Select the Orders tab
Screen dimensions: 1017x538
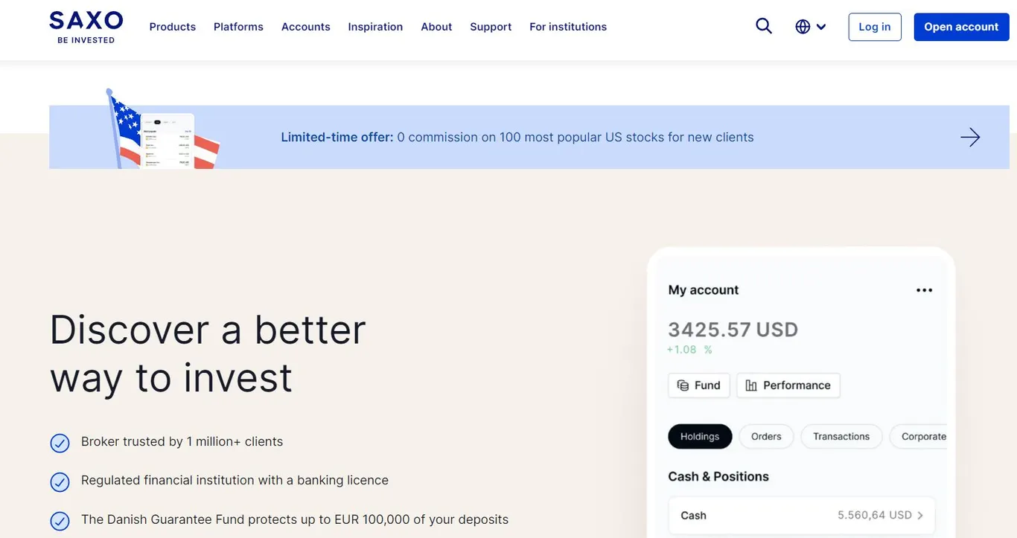point(766,437)
